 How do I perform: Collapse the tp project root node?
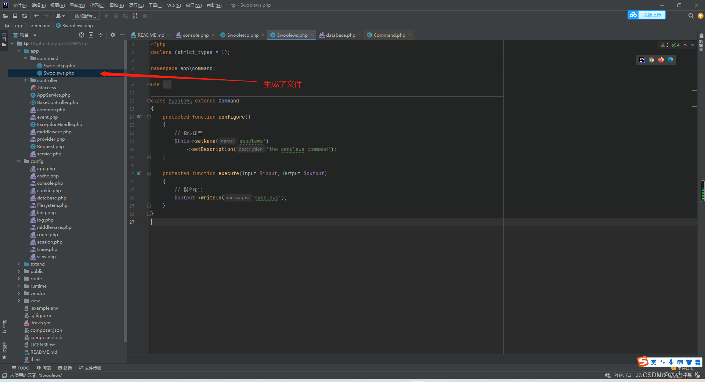pos(12,43)
